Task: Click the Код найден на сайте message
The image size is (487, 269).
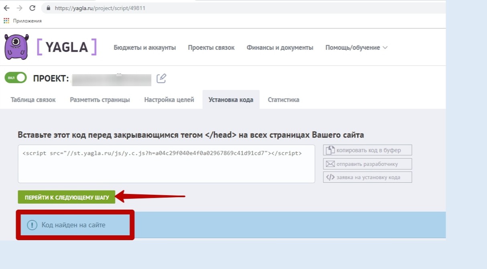Action: [73, 225]
